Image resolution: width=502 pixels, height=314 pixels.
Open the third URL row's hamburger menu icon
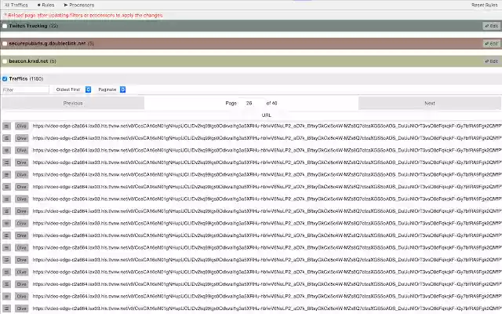pyautogui.click(x=7, y=151)
